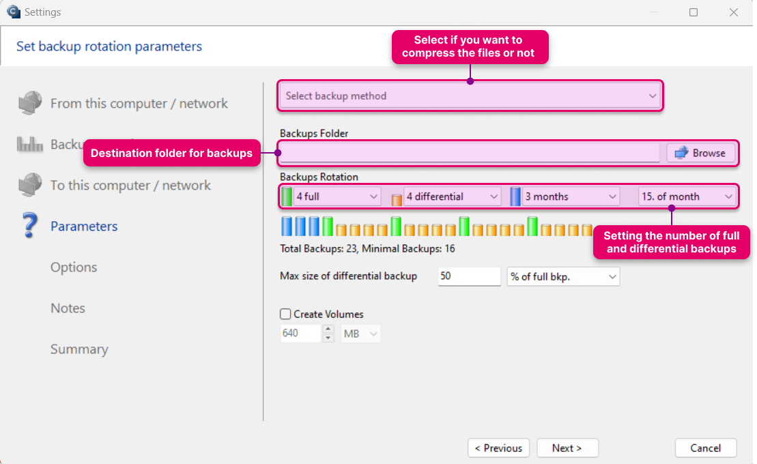Click the green cylinder icon beside 4 full

(287, 197)
